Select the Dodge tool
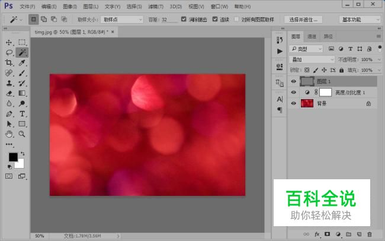The height and width of the screenshot is (241, 385). pyautogui.click(x=22, y=103)
